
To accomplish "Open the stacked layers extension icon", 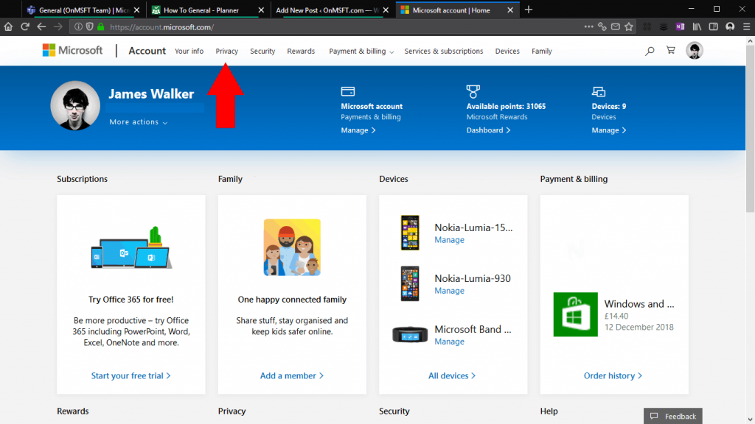I will 664,27.
